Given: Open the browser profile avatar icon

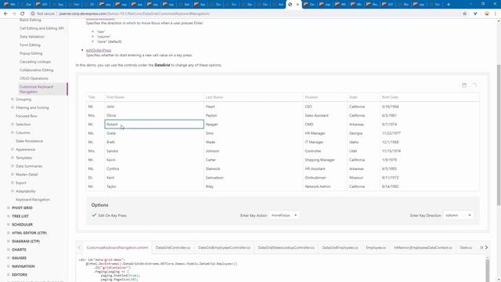Looking at the screenshot, I should tap(487, 14).
